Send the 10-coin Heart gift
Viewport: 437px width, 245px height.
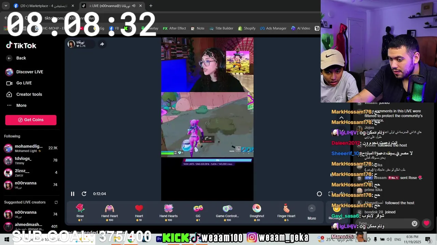[x=139, y=213]
